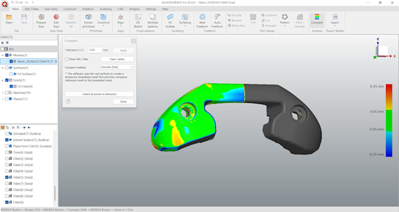This screenshot has width=399, height=212.
Task: Activate the Fit Surface tool
Action: point(170,21)
